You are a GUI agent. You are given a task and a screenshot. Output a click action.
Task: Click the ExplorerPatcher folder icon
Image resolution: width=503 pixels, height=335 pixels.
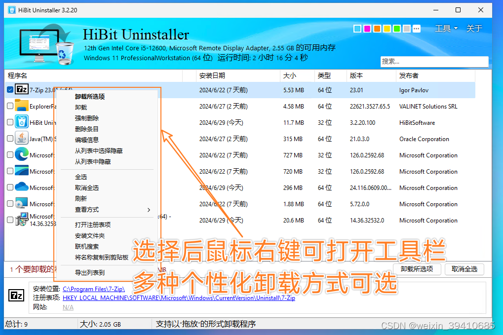point(22,106)
